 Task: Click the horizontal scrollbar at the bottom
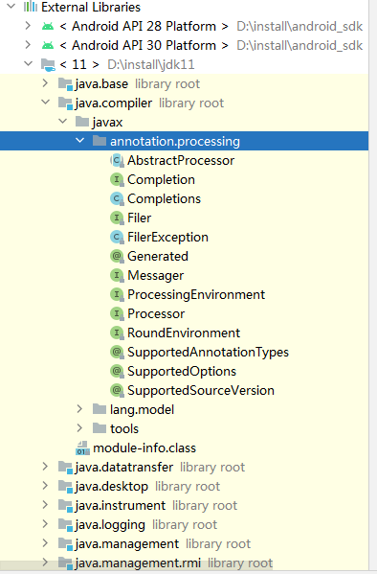[137, 563]
